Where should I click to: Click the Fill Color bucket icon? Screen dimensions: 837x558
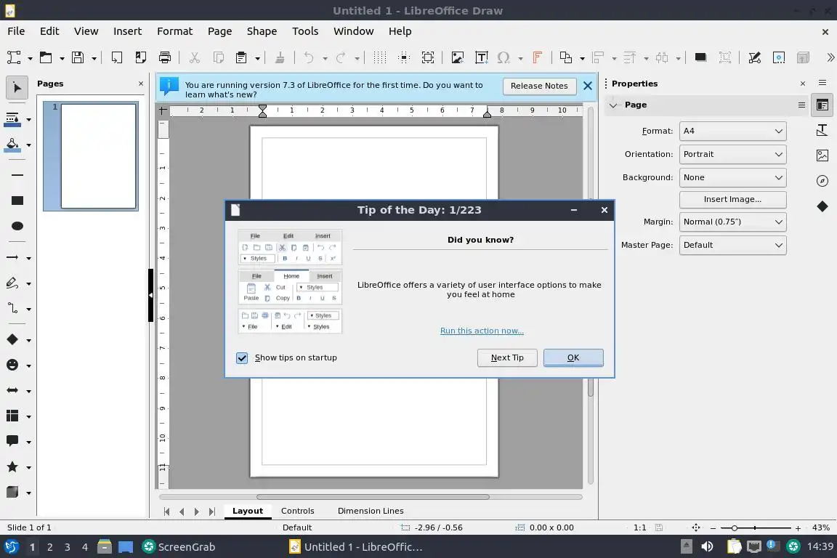13,145
